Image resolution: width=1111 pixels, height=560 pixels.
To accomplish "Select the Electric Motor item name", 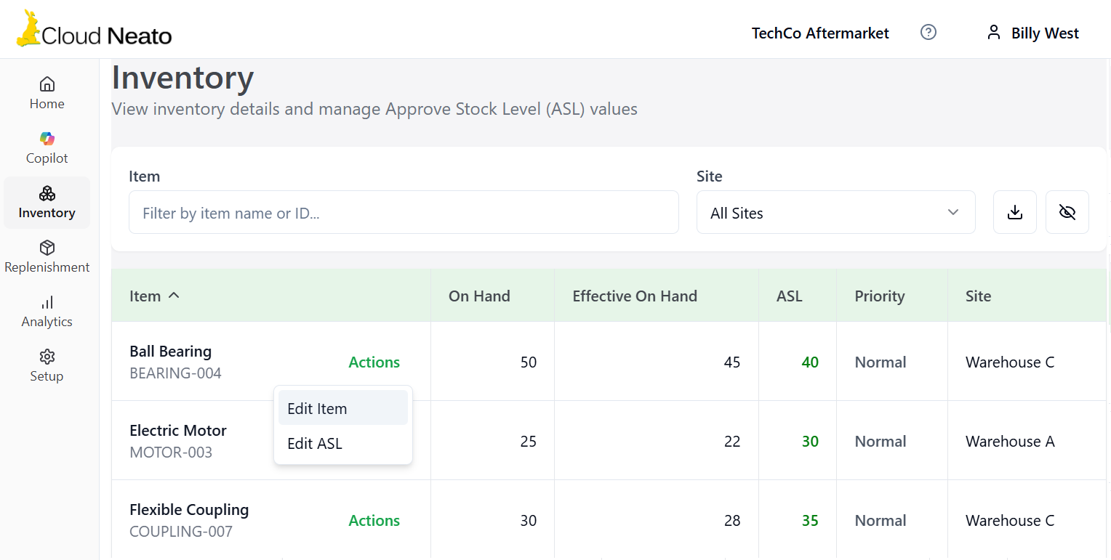I will [178, 430].
